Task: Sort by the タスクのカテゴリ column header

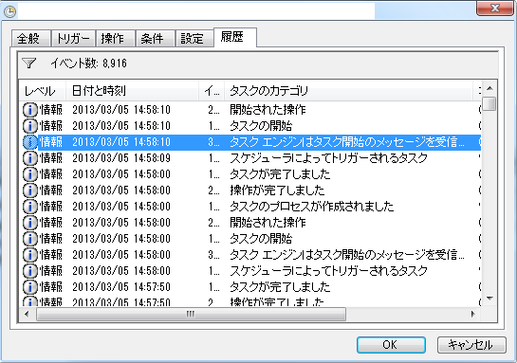Action: (349, 91)
